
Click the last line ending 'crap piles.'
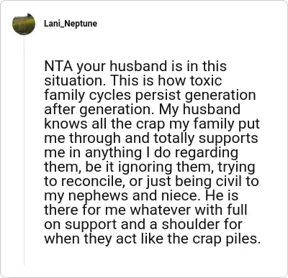[153, 239]
